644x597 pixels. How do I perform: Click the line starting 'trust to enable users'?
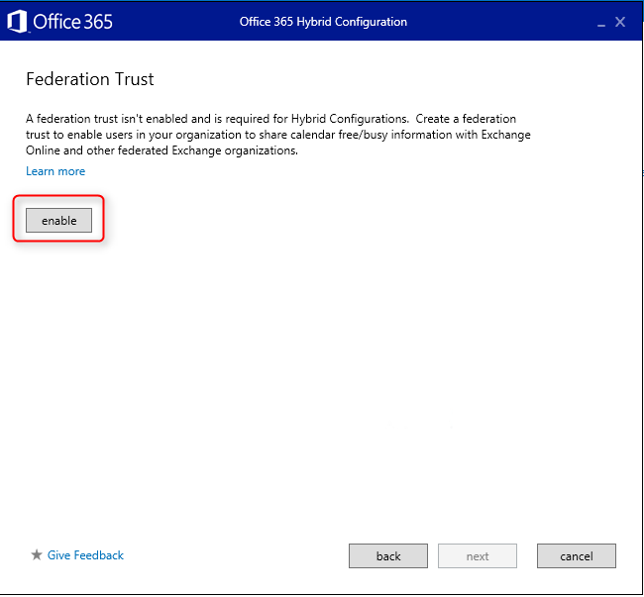(278, 135)
